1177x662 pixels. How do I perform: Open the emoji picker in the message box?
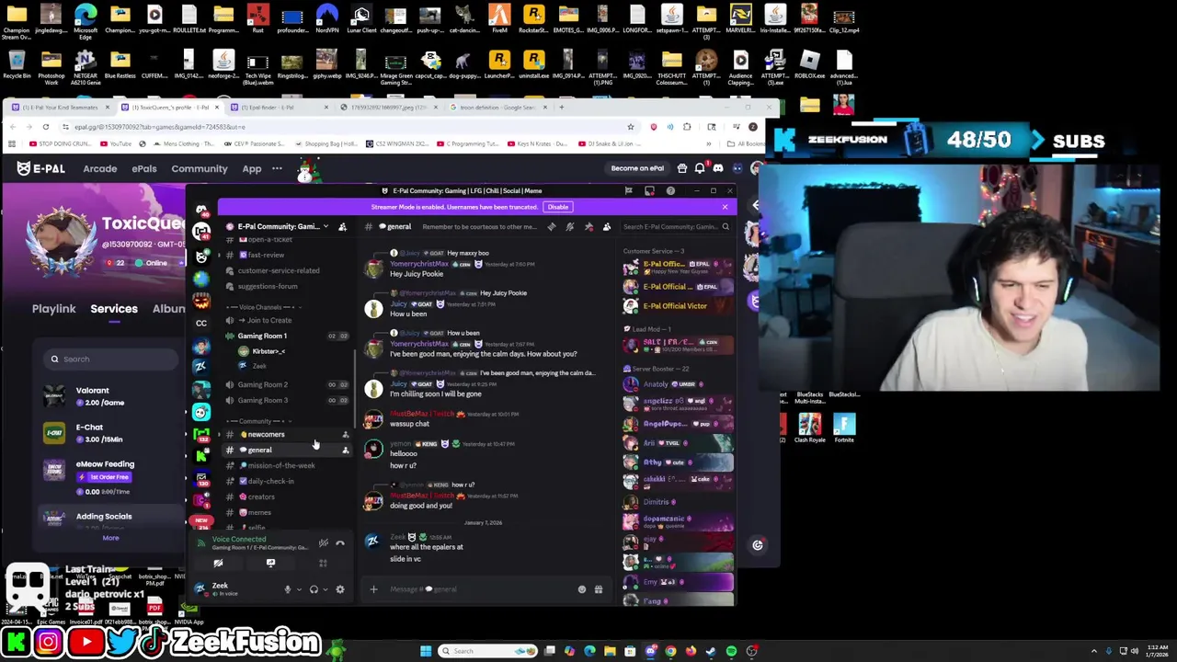pyautogui.click(x=581, y=589)
